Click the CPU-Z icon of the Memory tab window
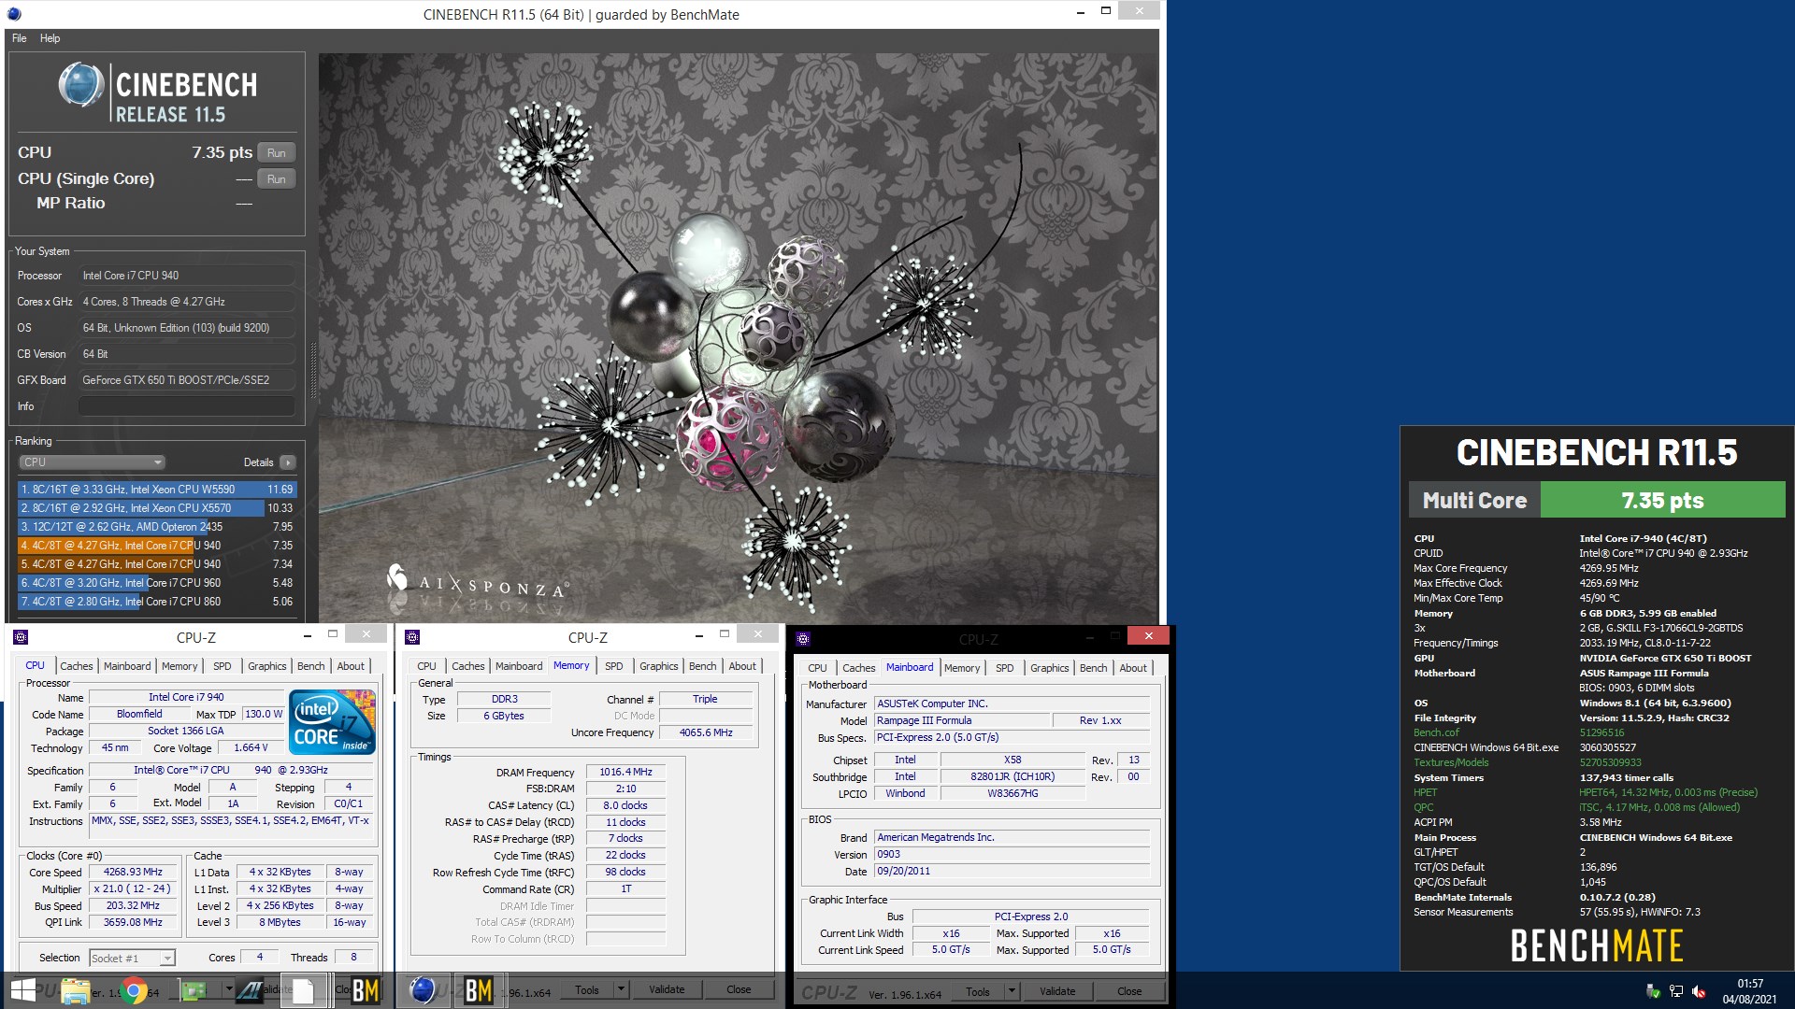This screenshot has width=1795, height=1009. 412,637
